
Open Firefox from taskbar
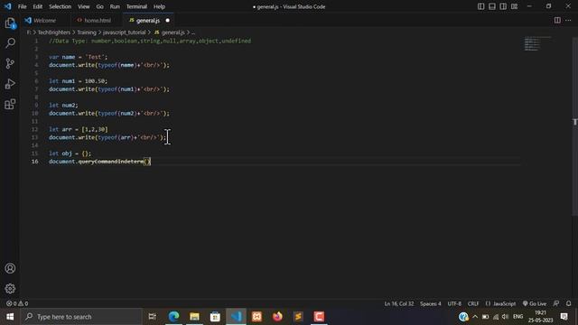pos(277,317)
